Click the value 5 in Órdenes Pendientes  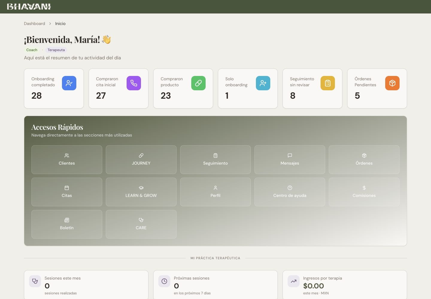coord(357,96)
